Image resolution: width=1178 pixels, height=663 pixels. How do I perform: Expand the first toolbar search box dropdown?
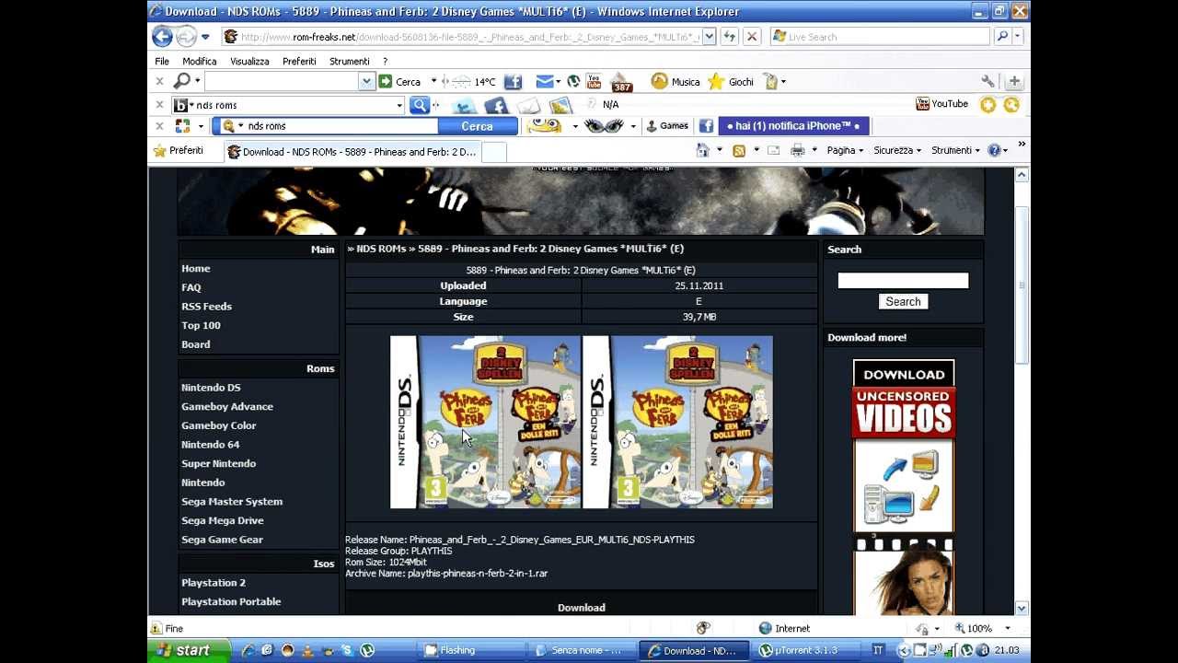pyautogui.click(x=366, y=82)
